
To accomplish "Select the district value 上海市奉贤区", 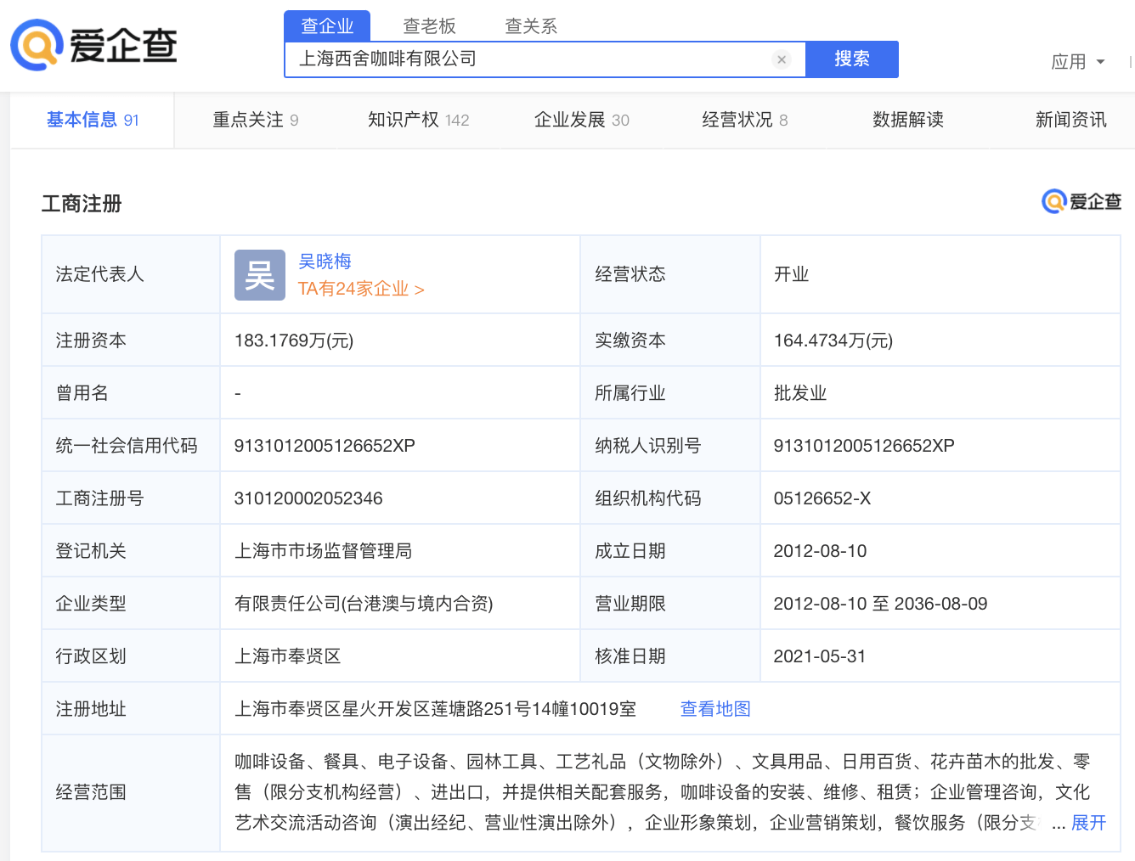I will 287,656.
